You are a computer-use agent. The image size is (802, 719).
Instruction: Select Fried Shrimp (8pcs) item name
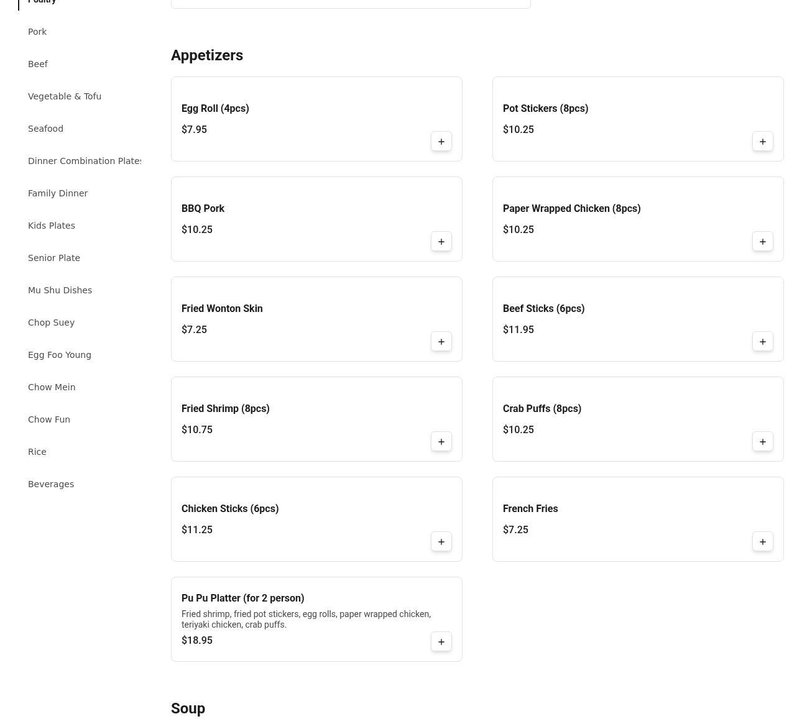click(226, 408)
